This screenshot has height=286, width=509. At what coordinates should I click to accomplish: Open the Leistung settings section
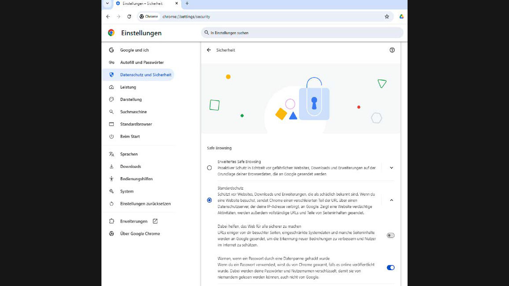click(x=128, y=87)
